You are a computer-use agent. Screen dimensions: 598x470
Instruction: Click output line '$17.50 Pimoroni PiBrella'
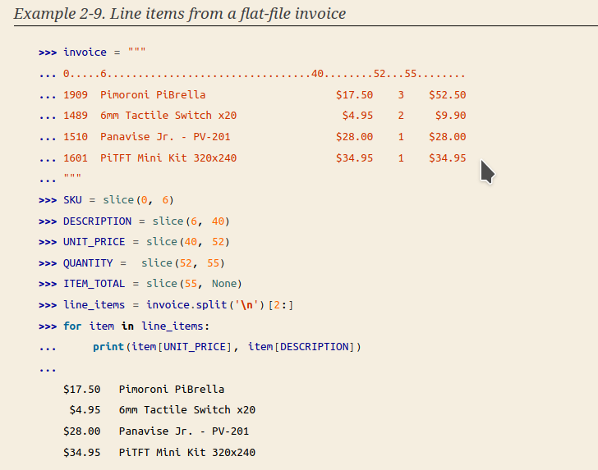(x=144, y=390)
